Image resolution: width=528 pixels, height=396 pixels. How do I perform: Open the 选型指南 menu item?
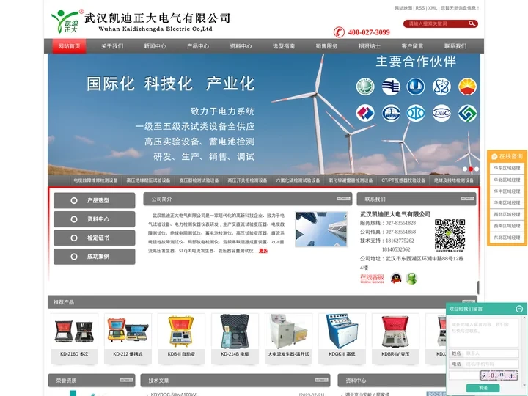click(284, 46)
